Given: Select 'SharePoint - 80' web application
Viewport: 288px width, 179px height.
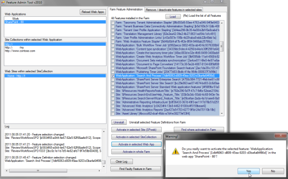Looking at the screenshot, I should coord(55,22).
